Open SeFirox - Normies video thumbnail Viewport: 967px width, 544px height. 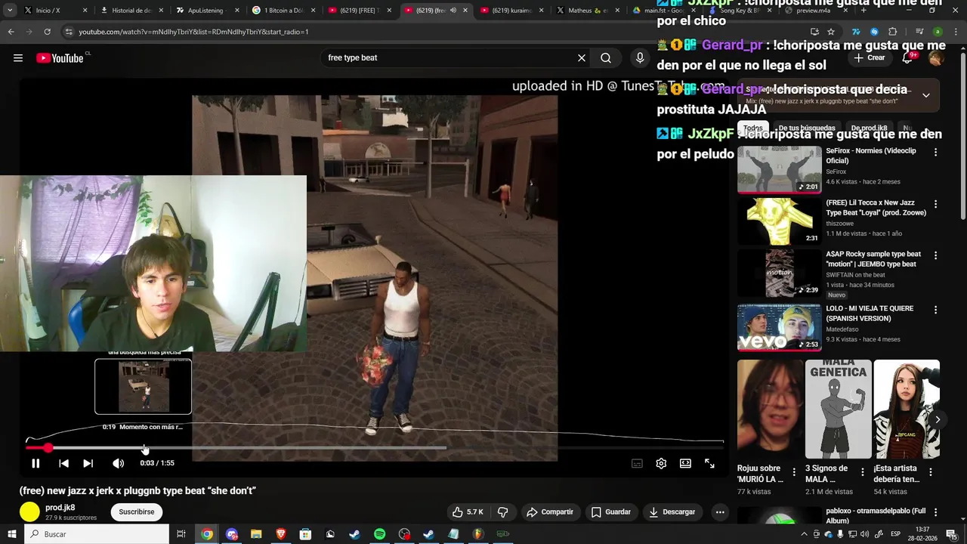click(x=779, y=170)
